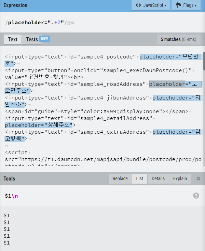Click the help question mark icon

[x=196, y=196]
